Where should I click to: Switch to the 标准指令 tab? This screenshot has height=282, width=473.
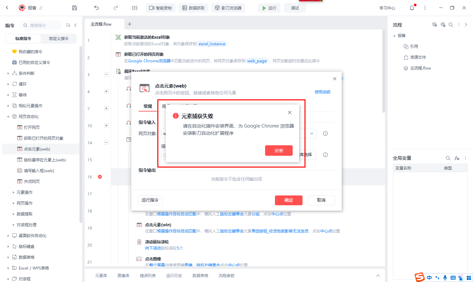pos(23,38)
